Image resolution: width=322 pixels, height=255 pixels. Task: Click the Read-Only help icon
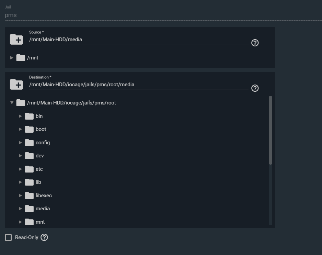pos(44,237)
